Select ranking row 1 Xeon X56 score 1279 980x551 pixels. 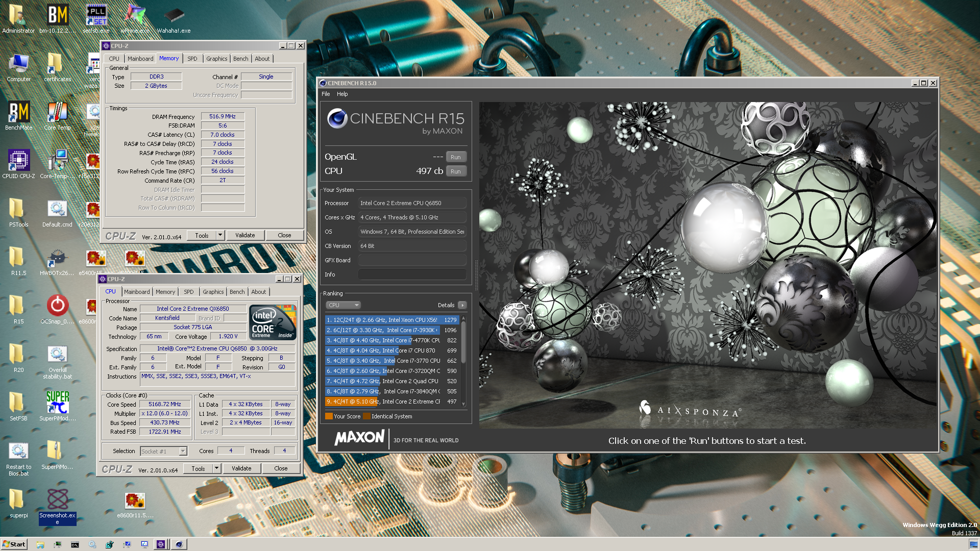click(x=392, y=320)
